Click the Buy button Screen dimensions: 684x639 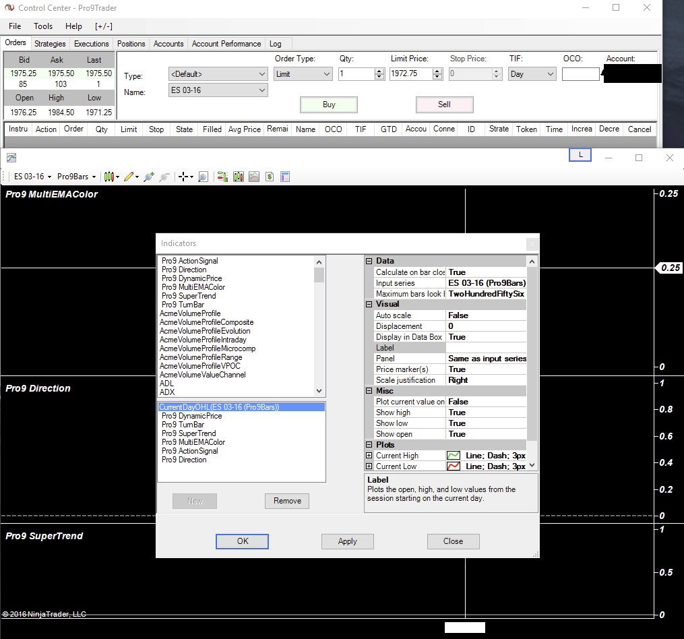329,104
